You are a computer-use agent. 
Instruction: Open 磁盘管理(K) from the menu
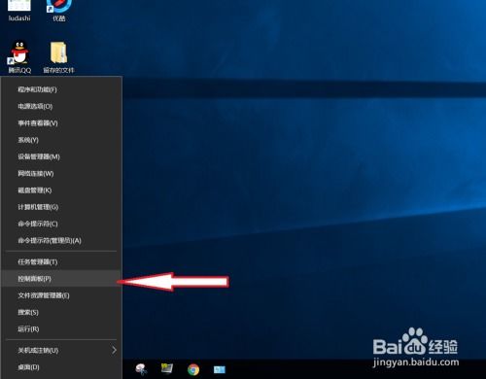click(x=61, y=190)
